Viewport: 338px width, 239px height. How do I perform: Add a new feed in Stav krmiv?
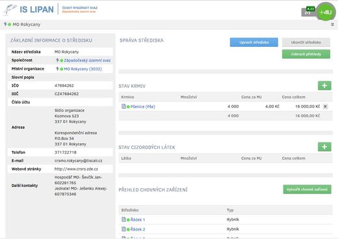(x=324, y=85)
